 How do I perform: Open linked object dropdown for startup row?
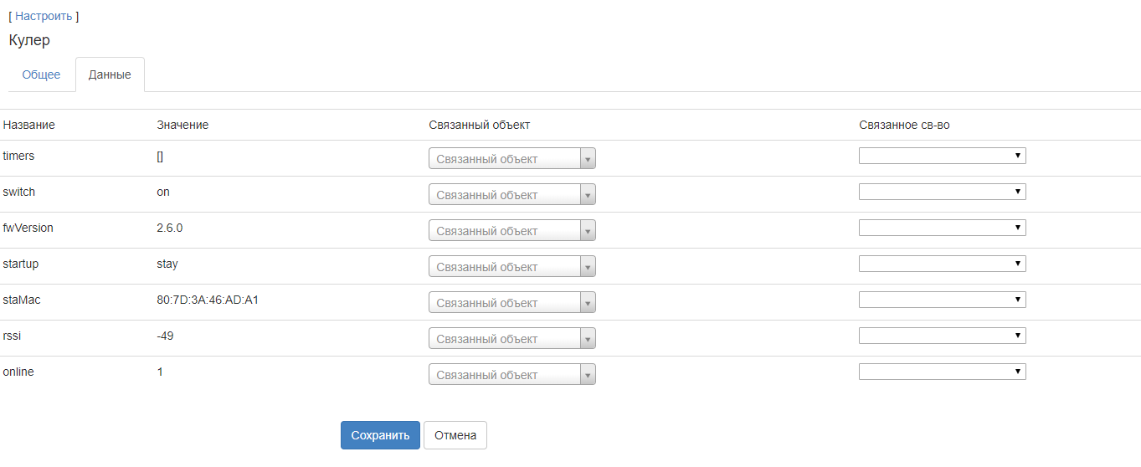pyautogui.click(x=511, y=267)
